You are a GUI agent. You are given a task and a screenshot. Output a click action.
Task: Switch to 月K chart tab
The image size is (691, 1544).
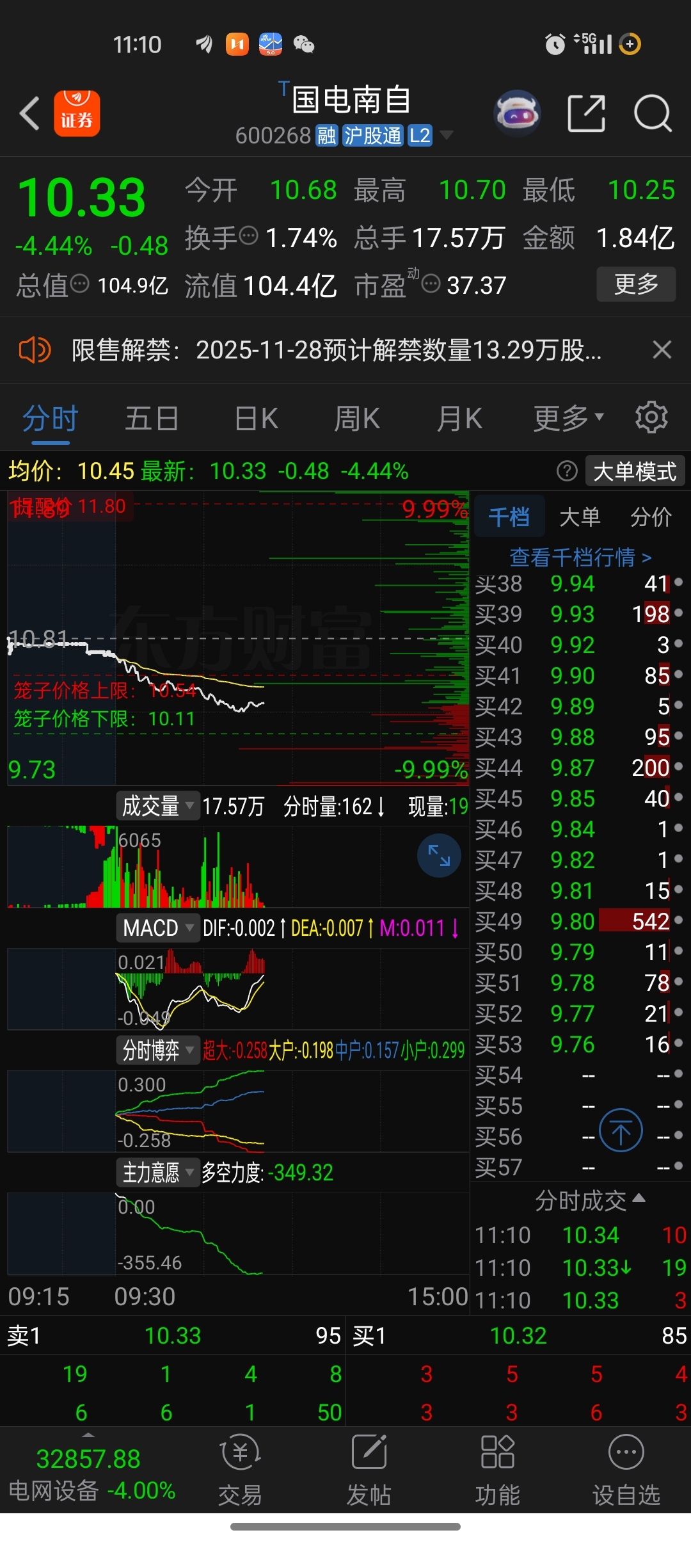pos(459,418)
